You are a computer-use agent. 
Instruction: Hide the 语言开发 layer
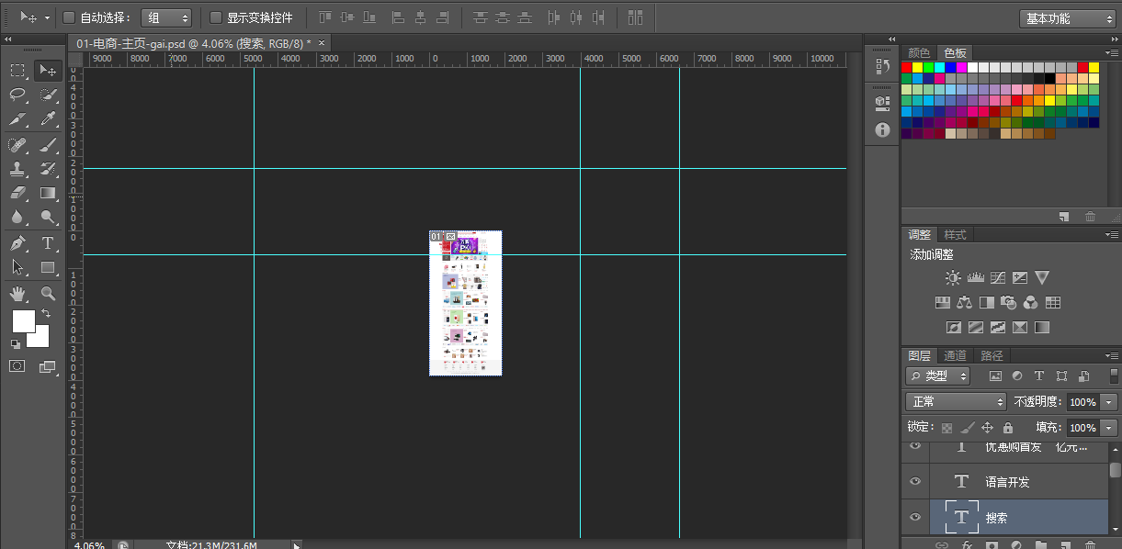tap(914, 481)
